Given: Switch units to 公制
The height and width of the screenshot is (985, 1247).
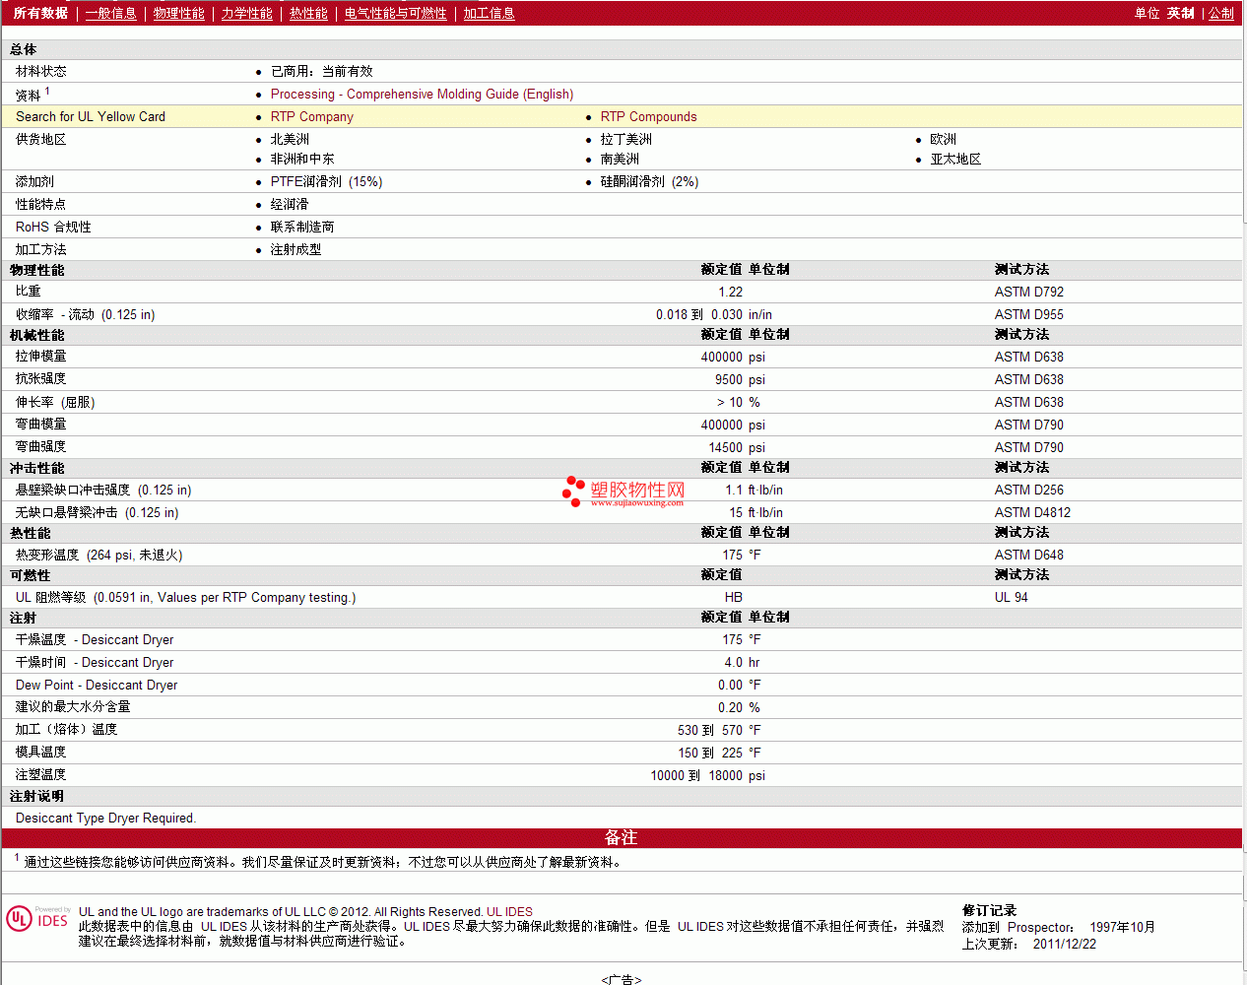Looking at the screenshot, I should pos(1220,13).
